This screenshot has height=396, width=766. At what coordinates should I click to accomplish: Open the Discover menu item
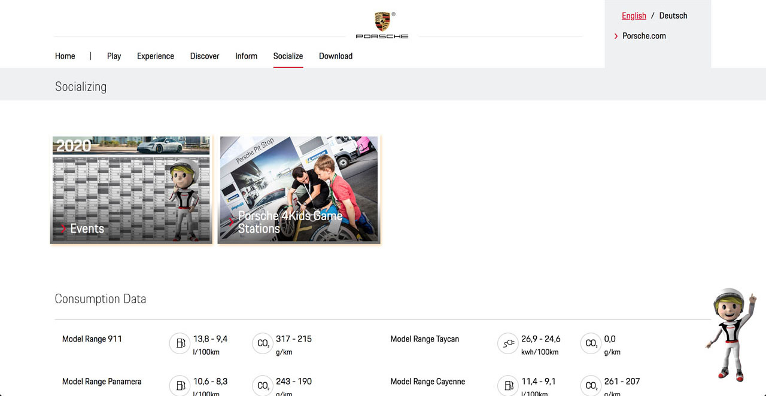[205, 56]
